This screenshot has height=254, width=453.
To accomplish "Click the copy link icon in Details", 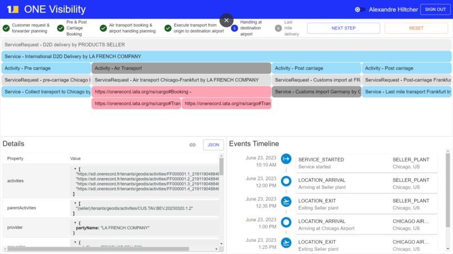I will tap(192, 145).
